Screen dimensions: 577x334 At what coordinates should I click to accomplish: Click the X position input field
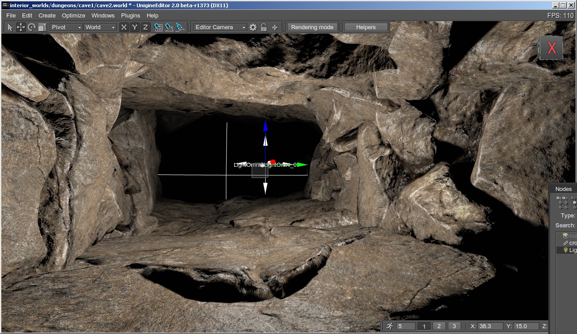[x=490, y=326]
